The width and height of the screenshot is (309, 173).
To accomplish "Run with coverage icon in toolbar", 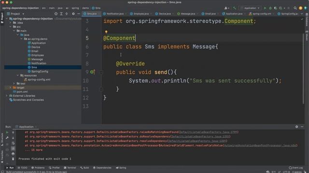I will pos(275,8).
